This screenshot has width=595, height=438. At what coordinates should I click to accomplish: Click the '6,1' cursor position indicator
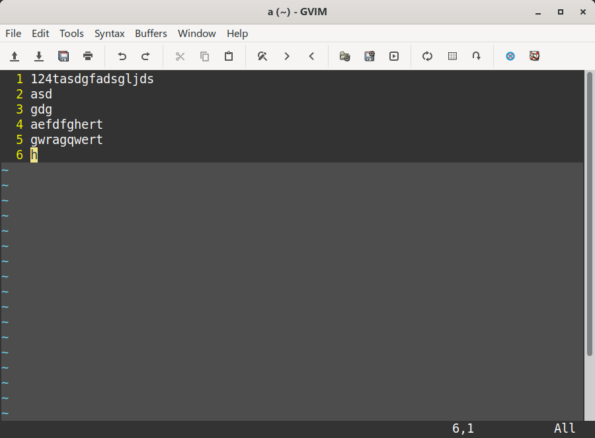coord(463,429)
